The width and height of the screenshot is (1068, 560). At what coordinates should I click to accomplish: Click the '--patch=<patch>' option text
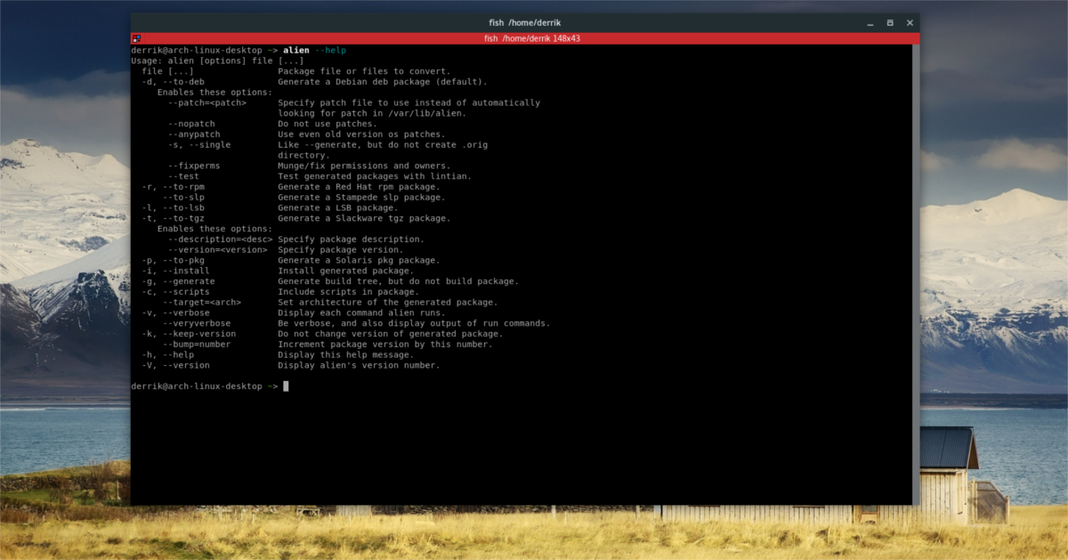tap(206, 102)
